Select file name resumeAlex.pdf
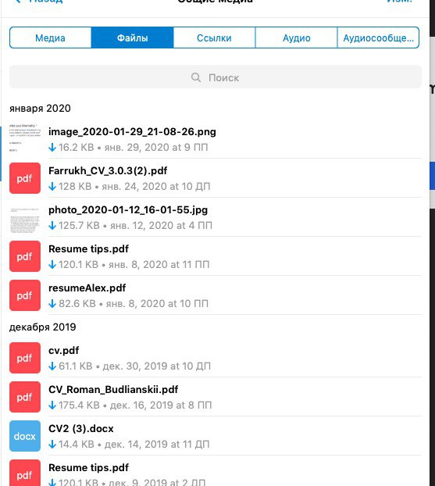The width and height of the screenshot is (435, 486). 87,288
